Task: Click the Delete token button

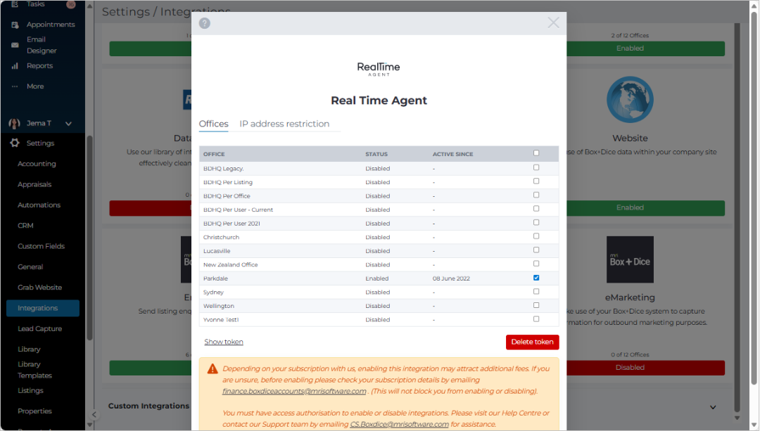Action: click(532, 342)
